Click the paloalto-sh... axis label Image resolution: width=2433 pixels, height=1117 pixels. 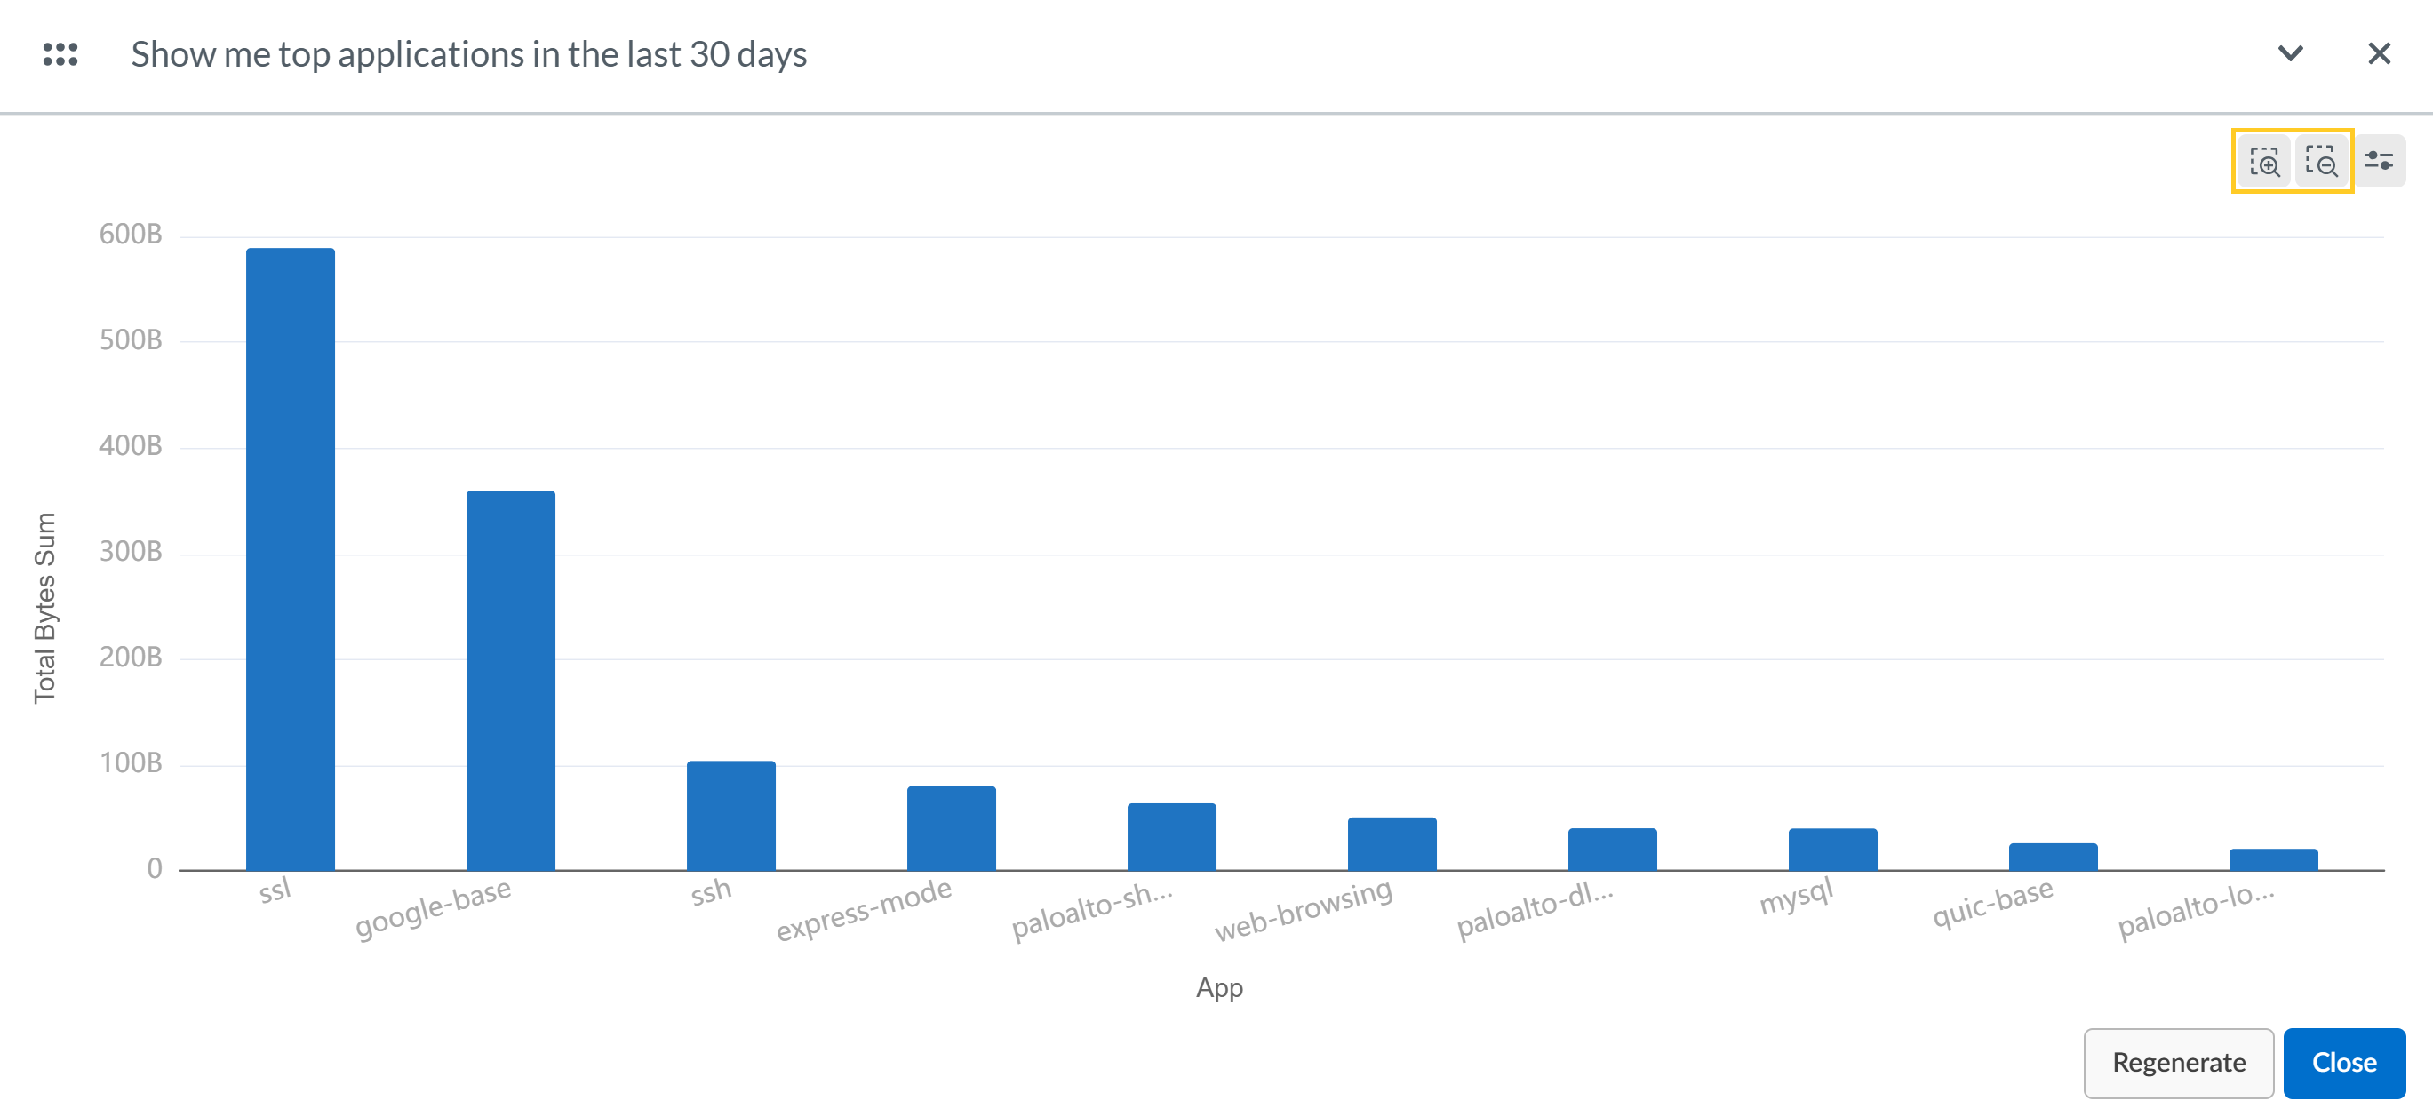point(1091,910)
